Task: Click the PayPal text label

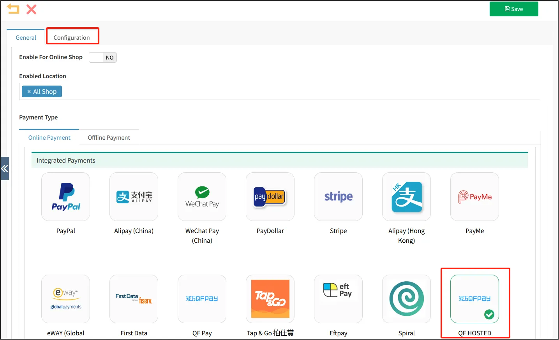Action: tap(66, 231)
